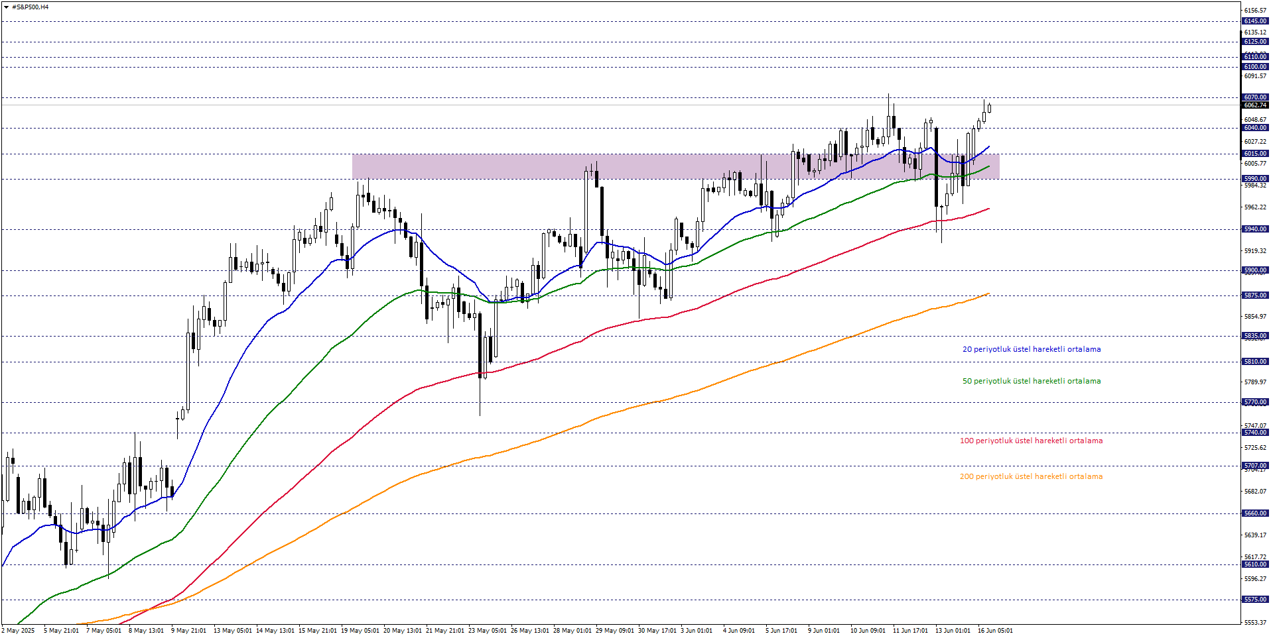Select the 6040.00 price level tag
Image resolution: width=1271 pixels, height=638 pixels.
click(x=1255, y=128)
